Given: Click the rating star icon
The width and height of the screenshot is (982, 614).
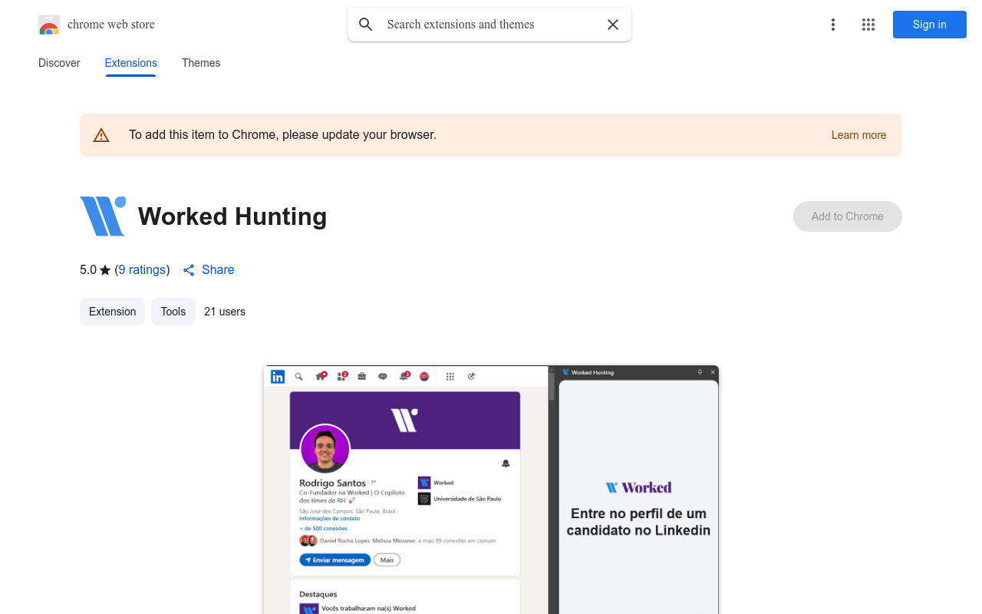Looking at the screenshot, I should 105,270.
